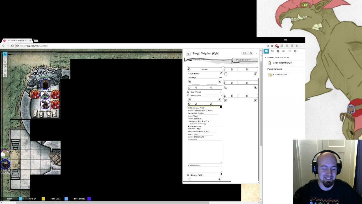Toggle the Concentration checkbox
Image resolution: width=362 pixels, height=204 pixels.
[189, 126]
